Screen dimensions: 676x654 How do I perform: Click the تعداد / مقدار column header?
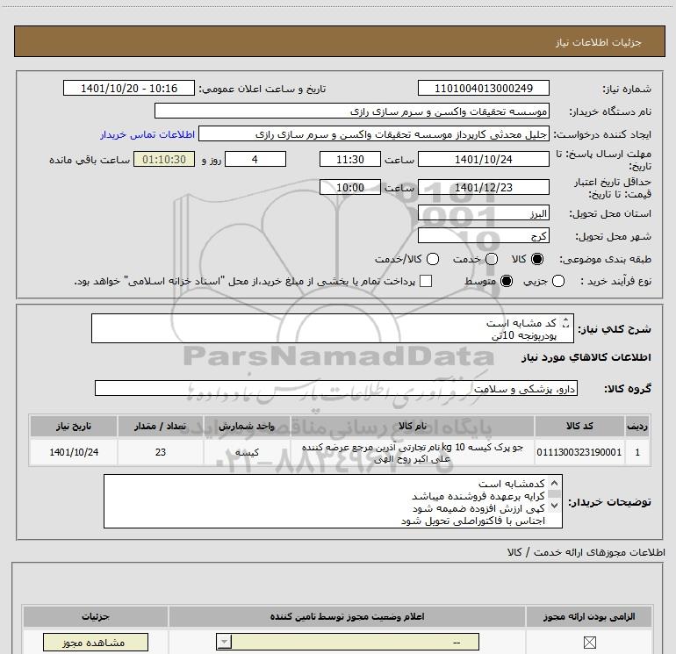click(161, 426)
